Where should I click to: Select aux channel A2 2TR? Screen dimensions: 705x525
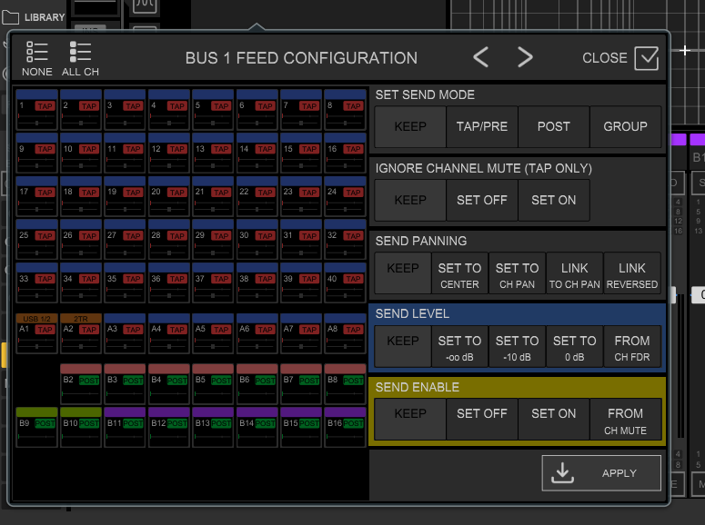(x=81, y=333)
